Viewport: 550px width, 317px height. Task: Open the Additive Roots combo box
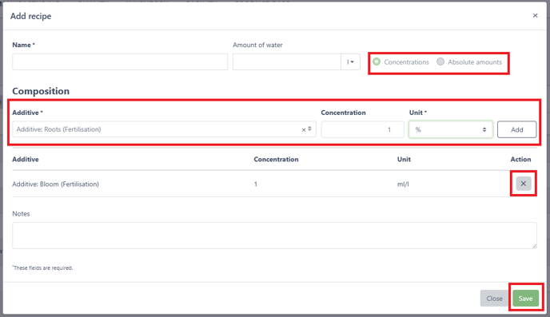point(164,129)
